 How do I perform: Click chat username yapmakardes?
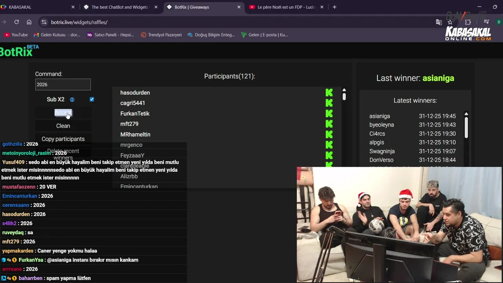coord(18,251)
